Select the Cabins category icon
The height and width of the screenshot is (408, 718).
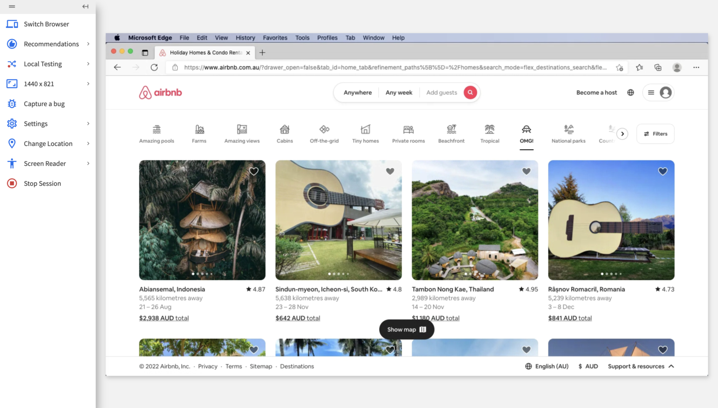pyautogui.click(x=285, y=129)
